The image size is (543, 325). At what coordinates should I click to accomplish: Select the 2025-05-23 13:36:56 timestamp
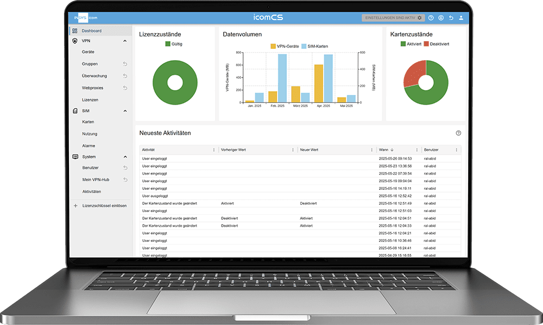pos(395,166)
